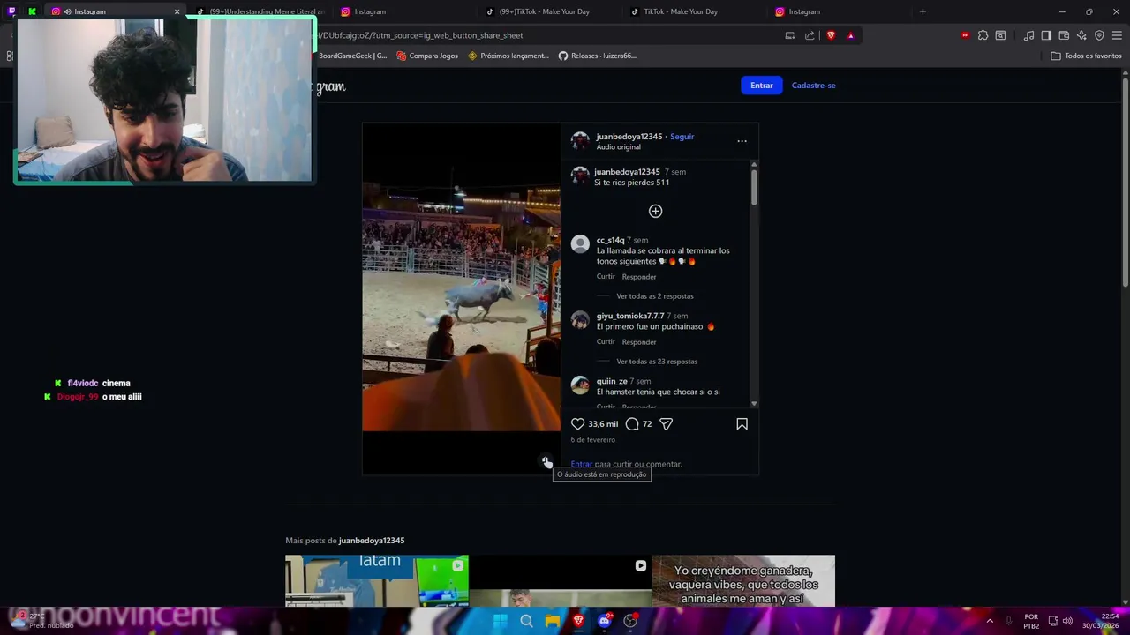
Task: Click the Brave VPN shield icon
Action: (1099, 35)
